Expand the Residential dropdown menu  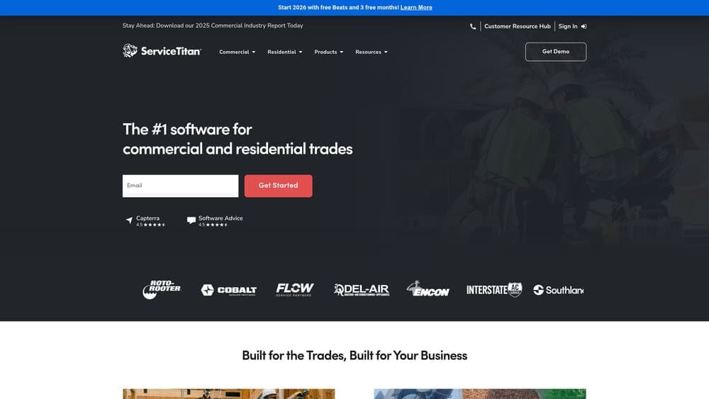click(284, 52)
